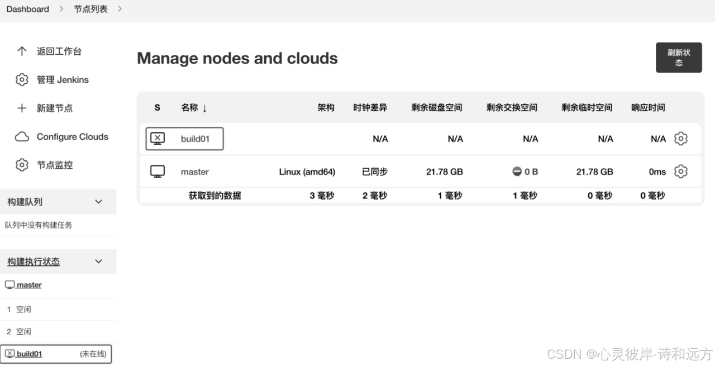Click 获取到的数据 row label
Screen dimensions: 715x366
pos(215,196)
